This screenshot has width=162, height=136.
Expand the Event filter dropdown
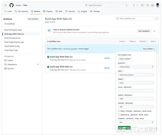pos(123,41)
